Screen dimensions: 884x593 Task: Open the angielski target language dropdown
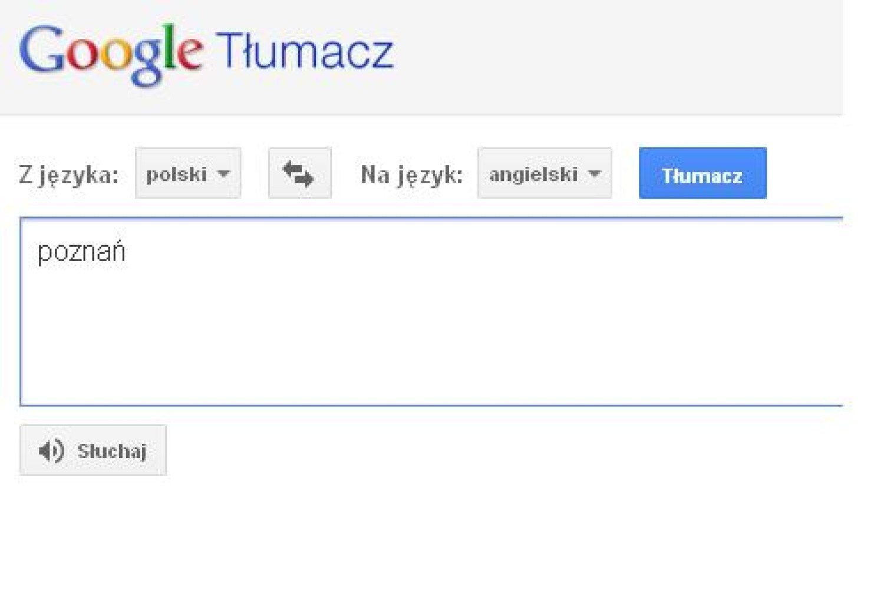point(544,174)
